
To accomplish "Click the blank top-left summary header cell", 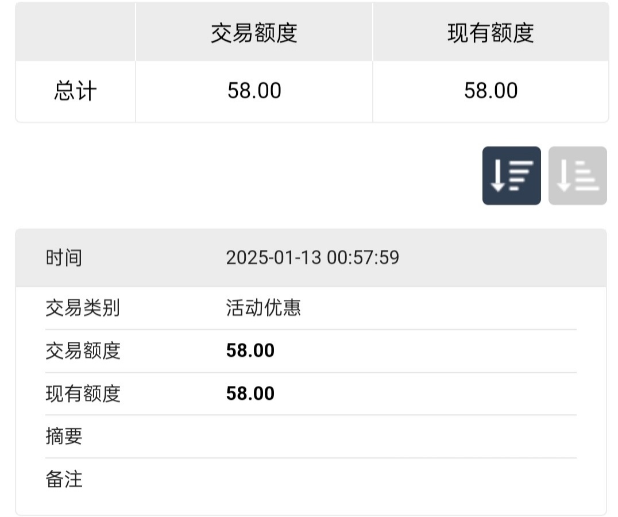I will click(x=75, y=32).
